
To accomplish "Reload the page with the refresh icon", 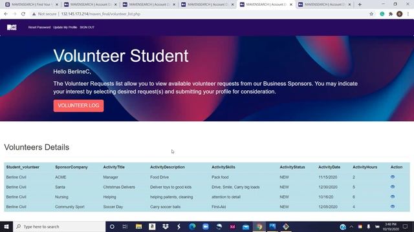I will click(x=23, y=14).
